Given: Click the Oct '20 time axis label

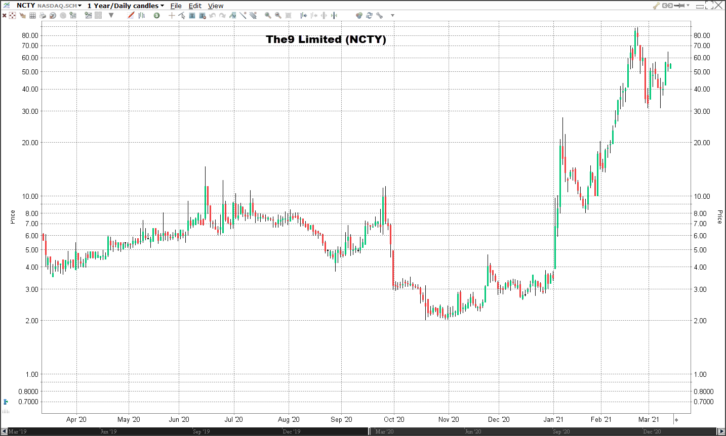Looking at the screenshot, I should coord(394,419).
